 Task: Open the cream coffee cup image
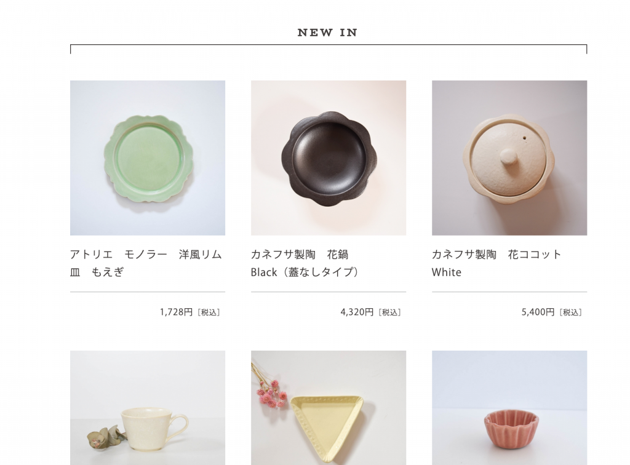[x=148, y=408]
